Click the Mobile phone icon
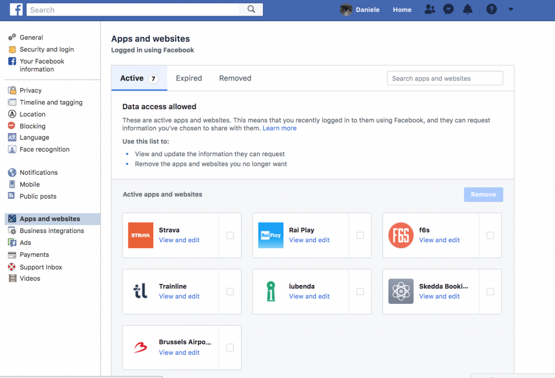Image resolution: width=555 pixels, height=378 pixels. (x=12, y=184)
